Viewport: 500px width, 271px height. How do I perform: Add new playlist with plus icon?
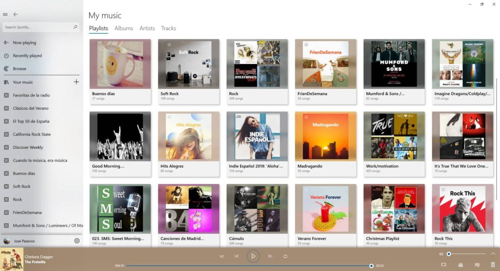(x=76, y=82)
